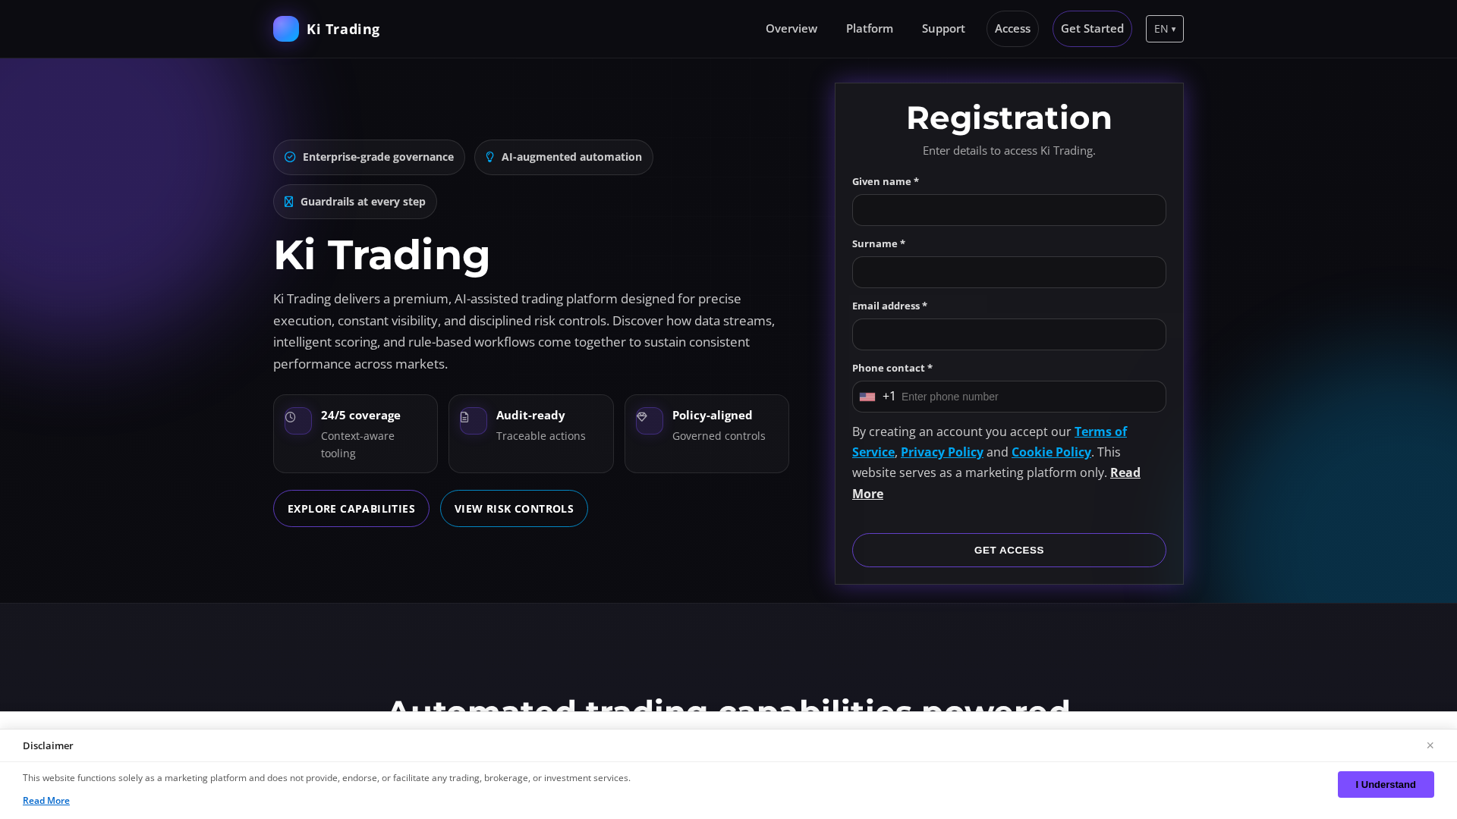Viewport: 1457px width, 819px height.
Task: Click Read More link in Disclaimer banner
Action: click(x=46, y=801)
